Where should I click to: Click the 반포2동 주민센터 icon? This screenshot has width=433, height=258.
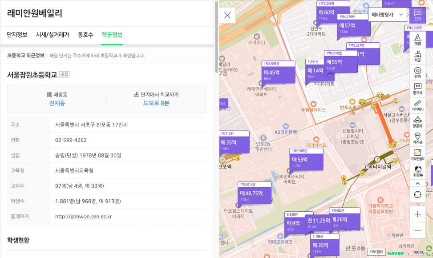click(263, 138)
